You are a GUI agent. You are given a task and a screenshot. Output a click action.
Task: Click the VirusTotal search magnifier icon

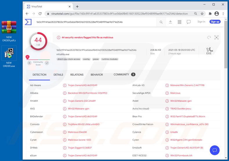coord(161,22)
